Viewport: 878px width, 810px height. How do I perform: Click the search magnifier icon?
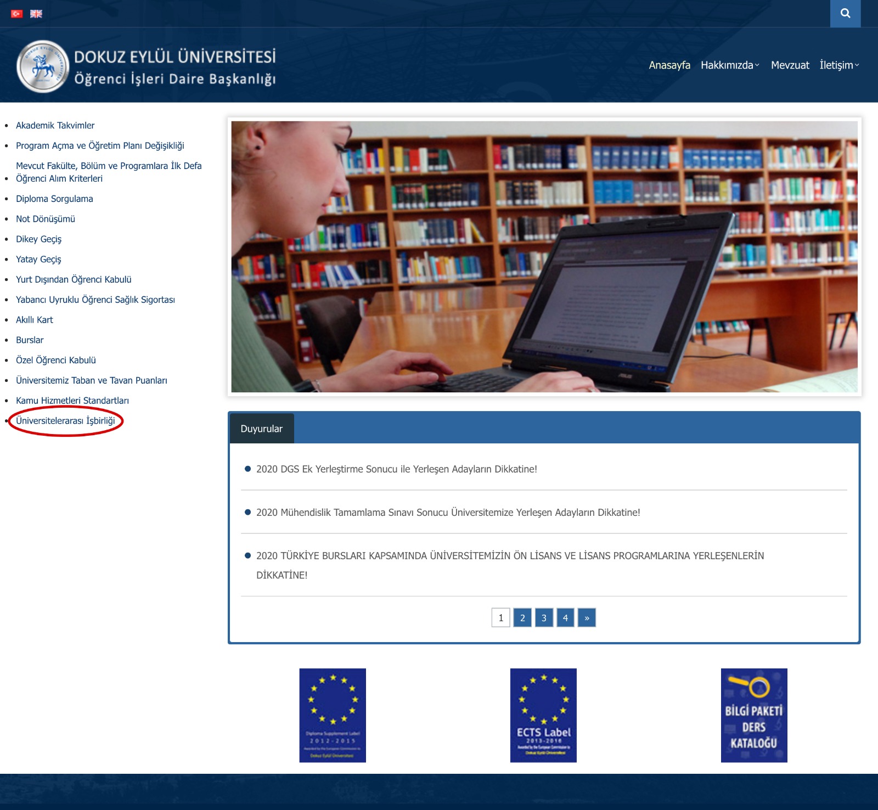point(845,13)
